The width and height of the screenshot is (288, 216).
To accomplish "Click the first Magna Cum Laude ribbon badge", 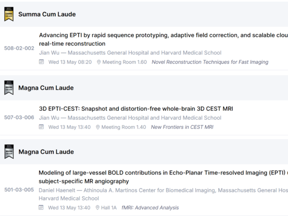I will point(9,88).
